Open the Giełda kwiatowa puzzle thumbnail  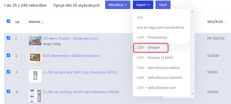[x=35, y=57]
